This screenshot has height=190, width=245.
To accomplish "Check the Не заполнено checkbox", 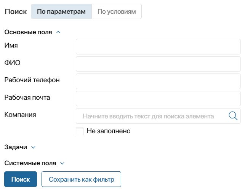I will 80,131.
